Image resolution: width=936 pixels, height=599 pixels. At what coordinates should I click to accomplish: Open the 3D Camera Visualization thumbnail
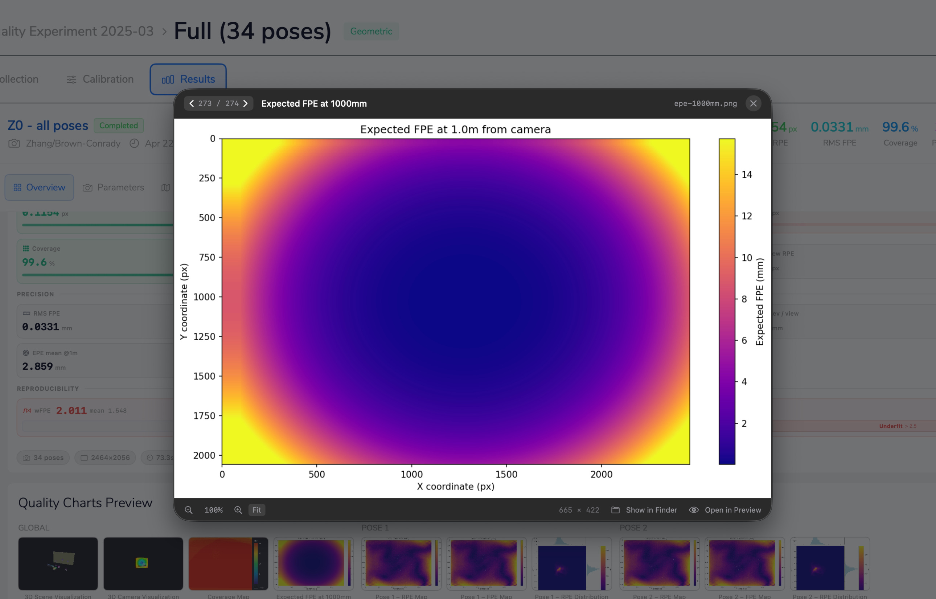(x=143, y=563)
